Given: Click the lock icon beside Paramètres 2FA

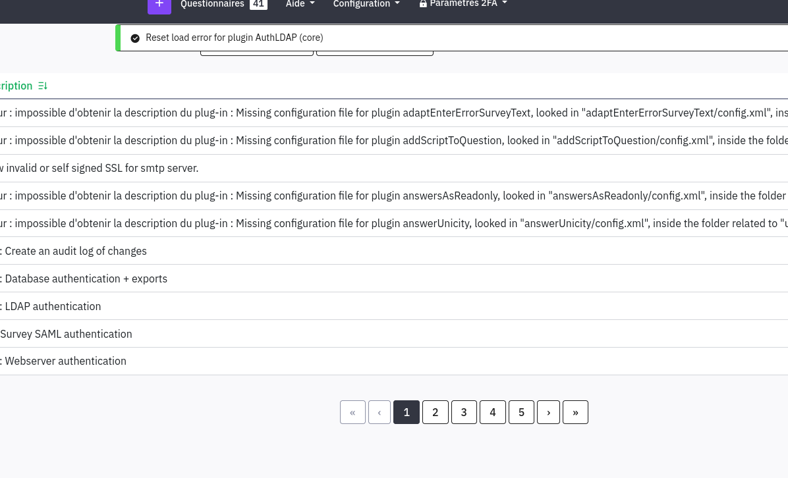Looking at the screenshot, I should tap(423, 4).
